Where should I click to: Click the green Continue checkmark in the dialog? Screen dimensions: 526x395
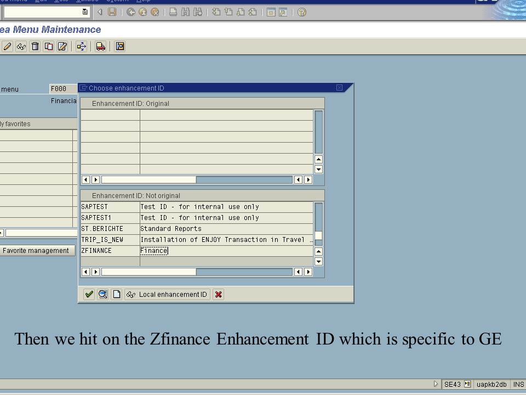pos(88,294)
